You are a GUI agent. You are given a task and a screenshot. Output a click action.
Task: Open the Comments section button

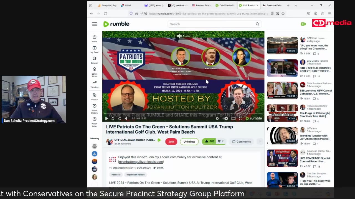tap(241, 142)
